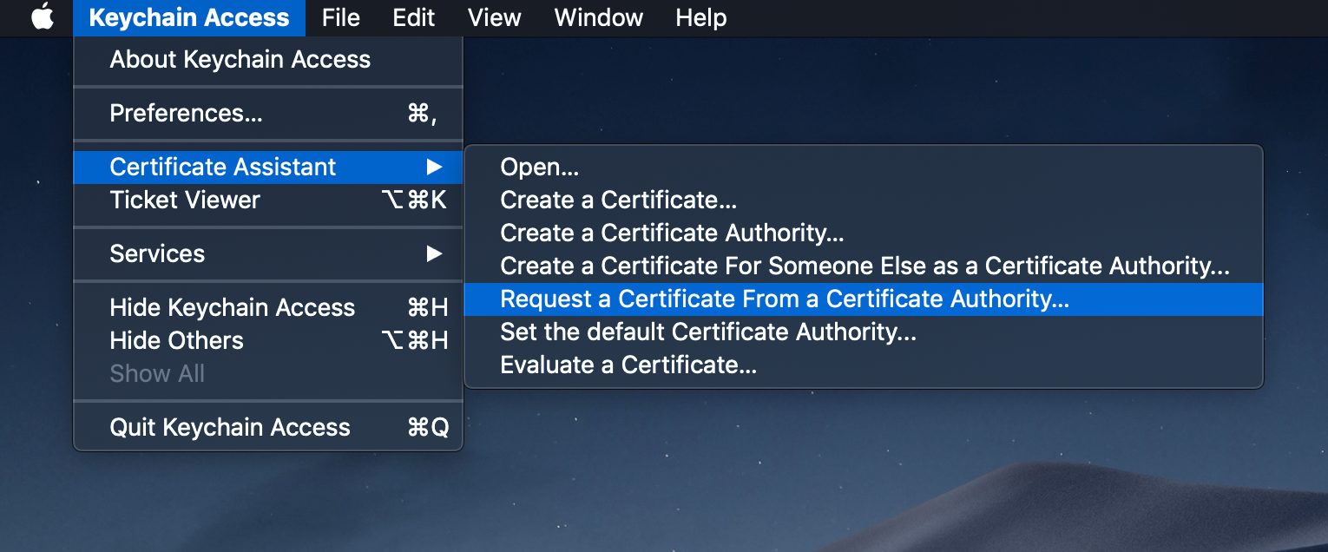
Task: Open the File menu
Action: coord(340,17)
